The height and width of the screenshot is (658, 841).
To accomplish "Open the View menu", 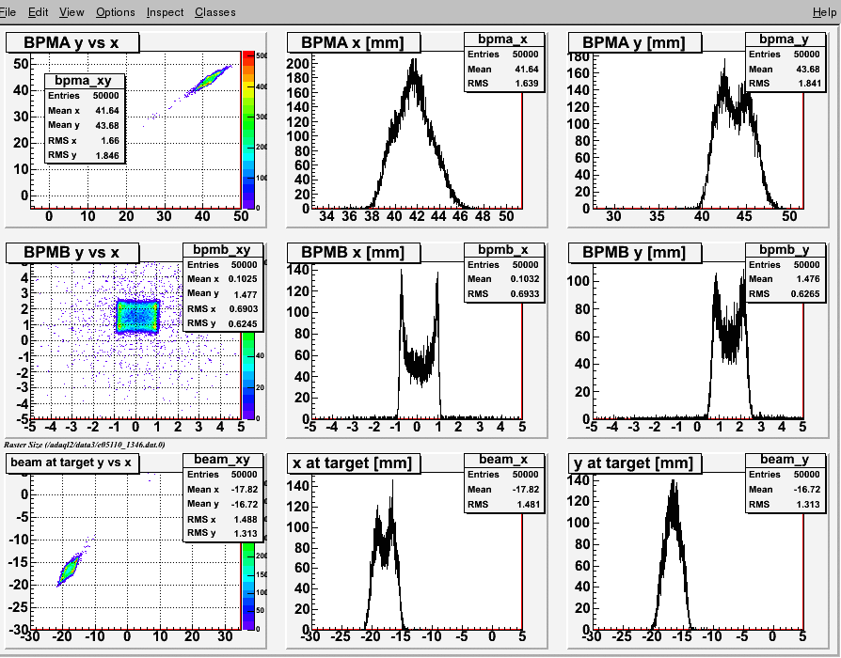I will pyautogui.click(x=71, y=12).
